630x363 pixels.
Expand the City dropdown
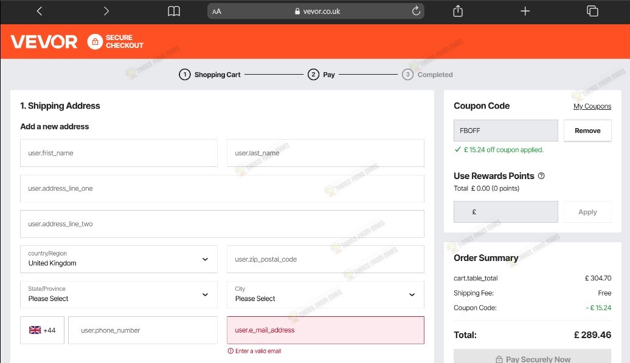coord(325,294)
